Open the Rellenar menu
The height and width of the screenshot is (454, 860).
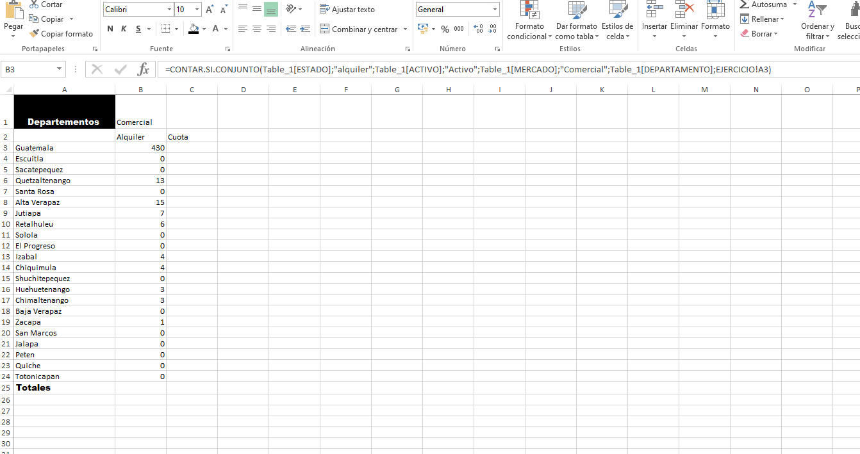click(x=763, y=19)
